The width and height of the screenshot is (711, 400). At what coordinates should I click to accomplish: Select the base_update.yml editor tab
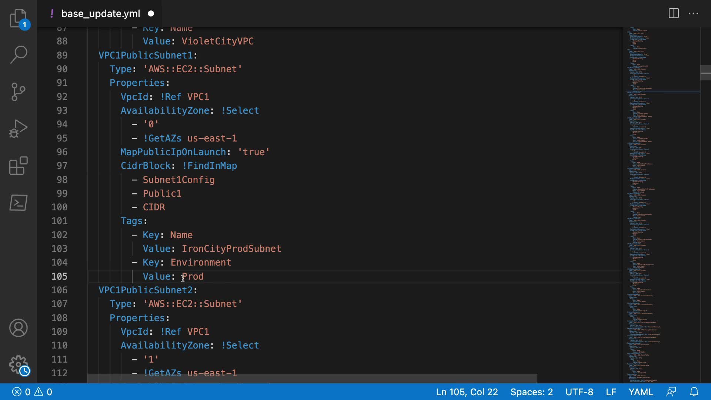pos(100,14)
